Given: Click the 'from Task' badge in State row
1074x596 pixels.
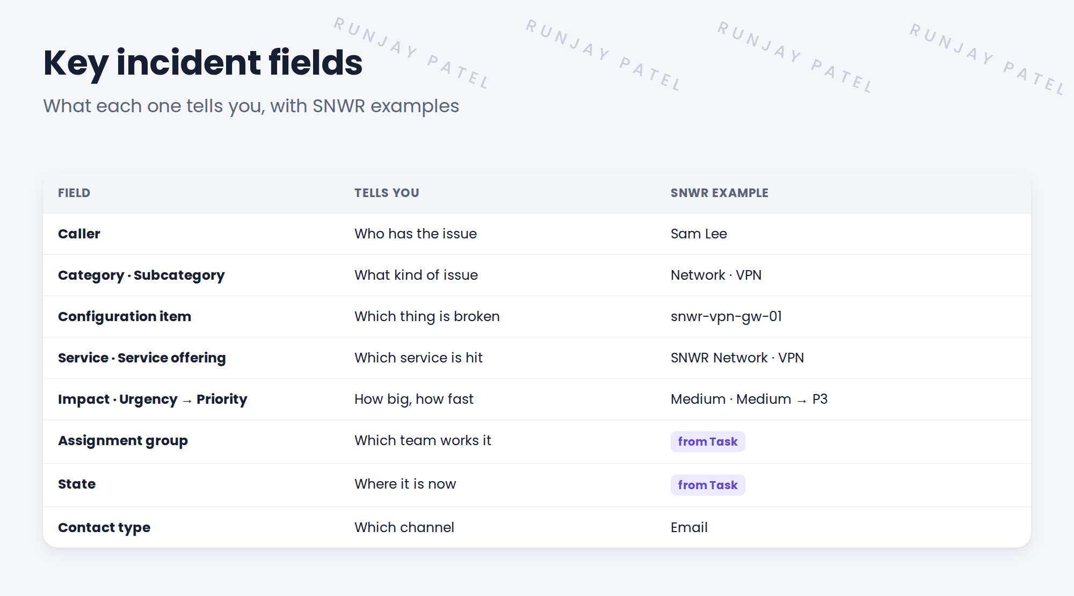Looking at the screenshot, I should (708, 485).
